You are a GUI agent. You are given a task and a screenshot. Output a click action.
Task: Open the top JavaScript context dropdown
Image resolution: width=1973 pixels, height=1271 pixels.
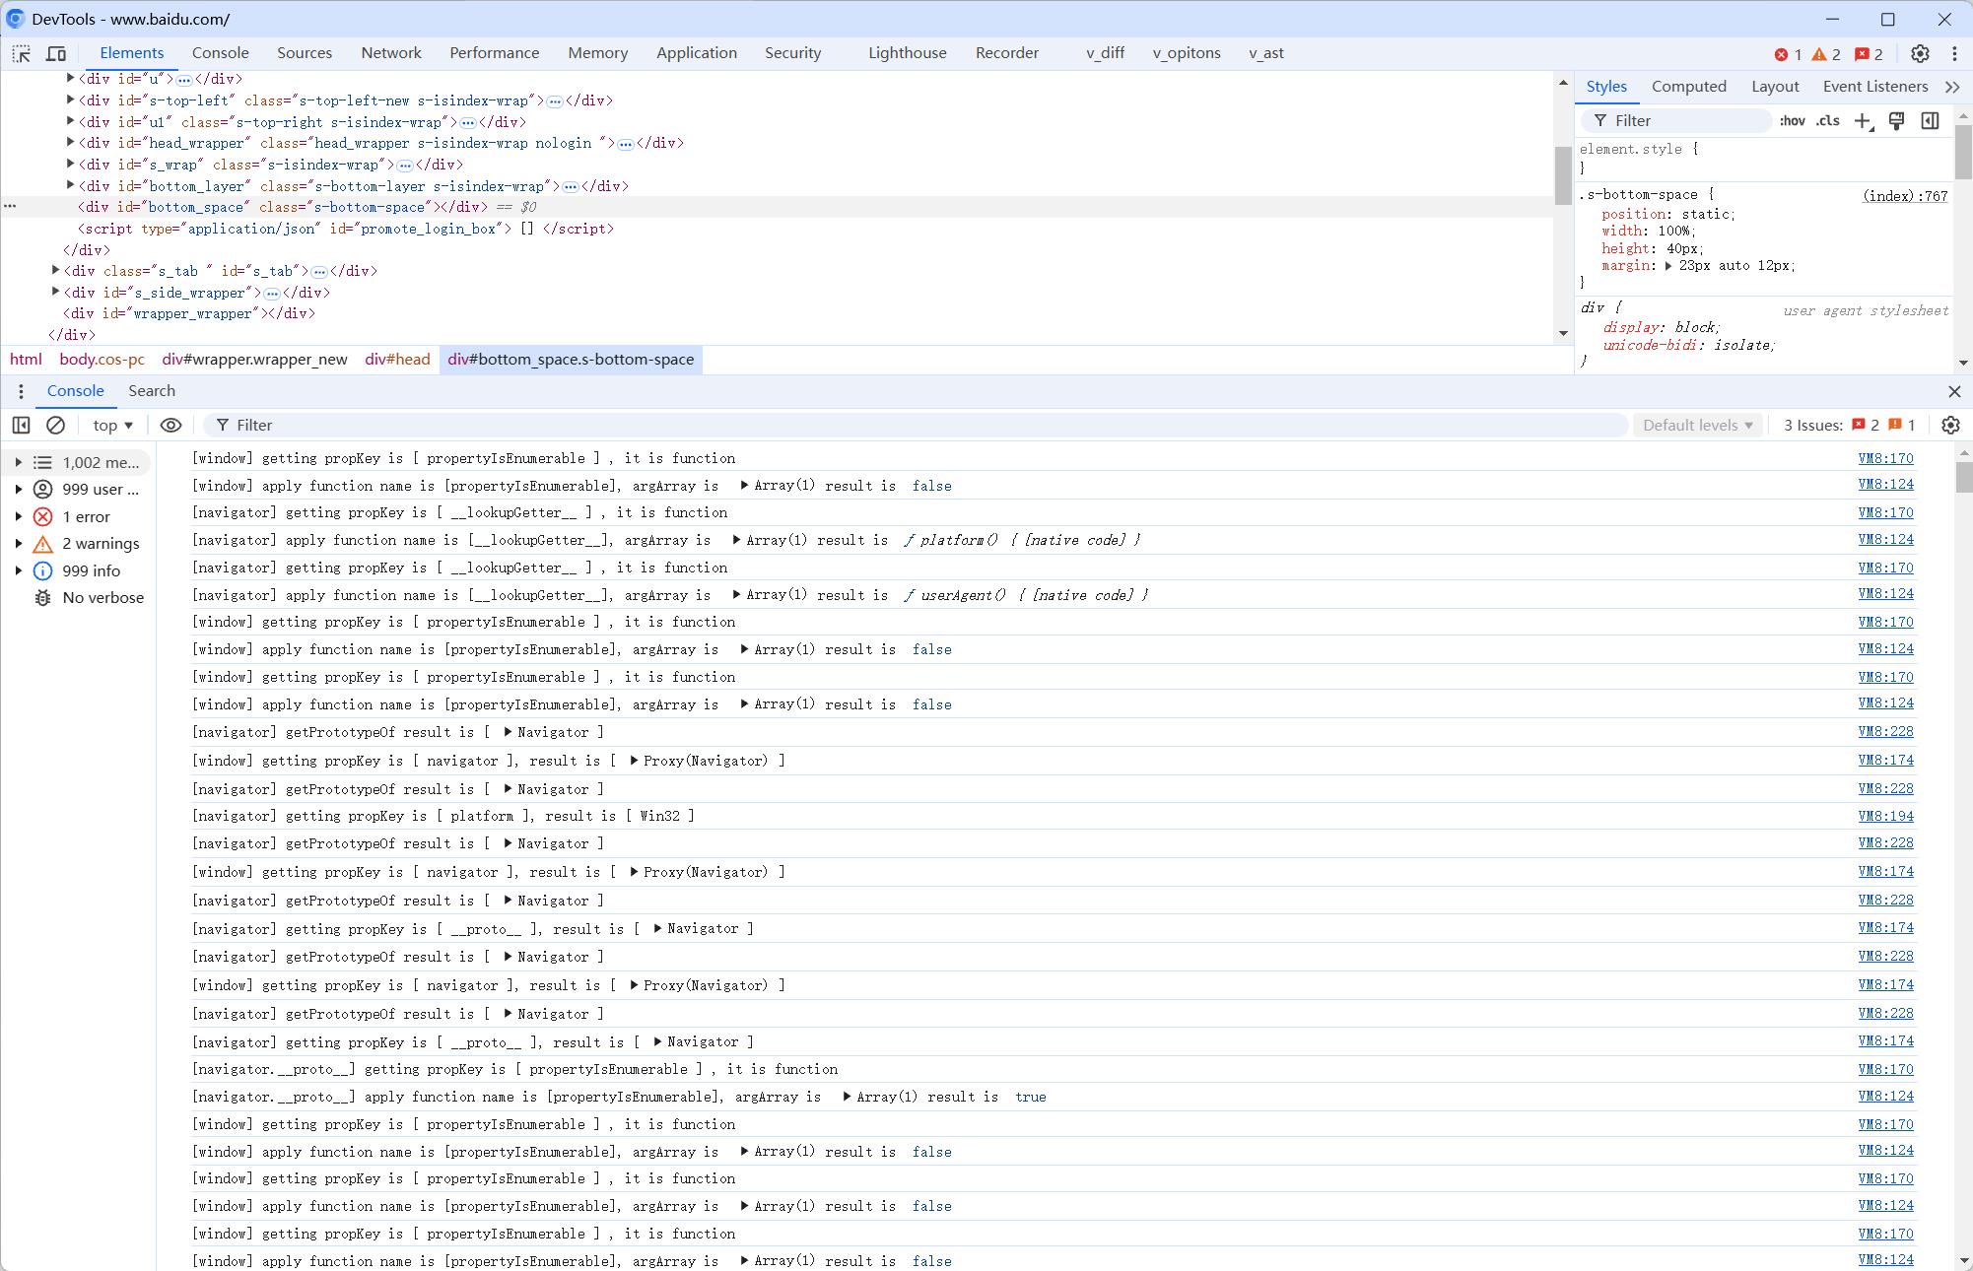point(112,425)
